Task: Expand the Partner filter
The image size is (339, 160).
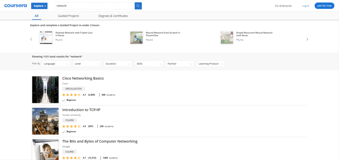Action: (x=180, y=64)
